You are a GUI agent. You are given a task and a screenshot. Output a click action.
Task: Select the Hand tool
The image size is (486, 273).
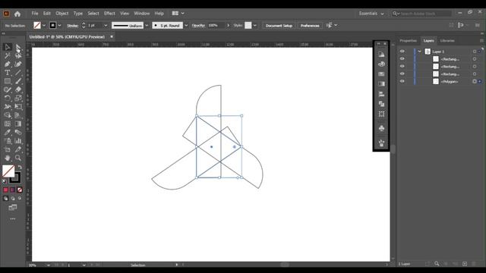click(x=8, y=158)
